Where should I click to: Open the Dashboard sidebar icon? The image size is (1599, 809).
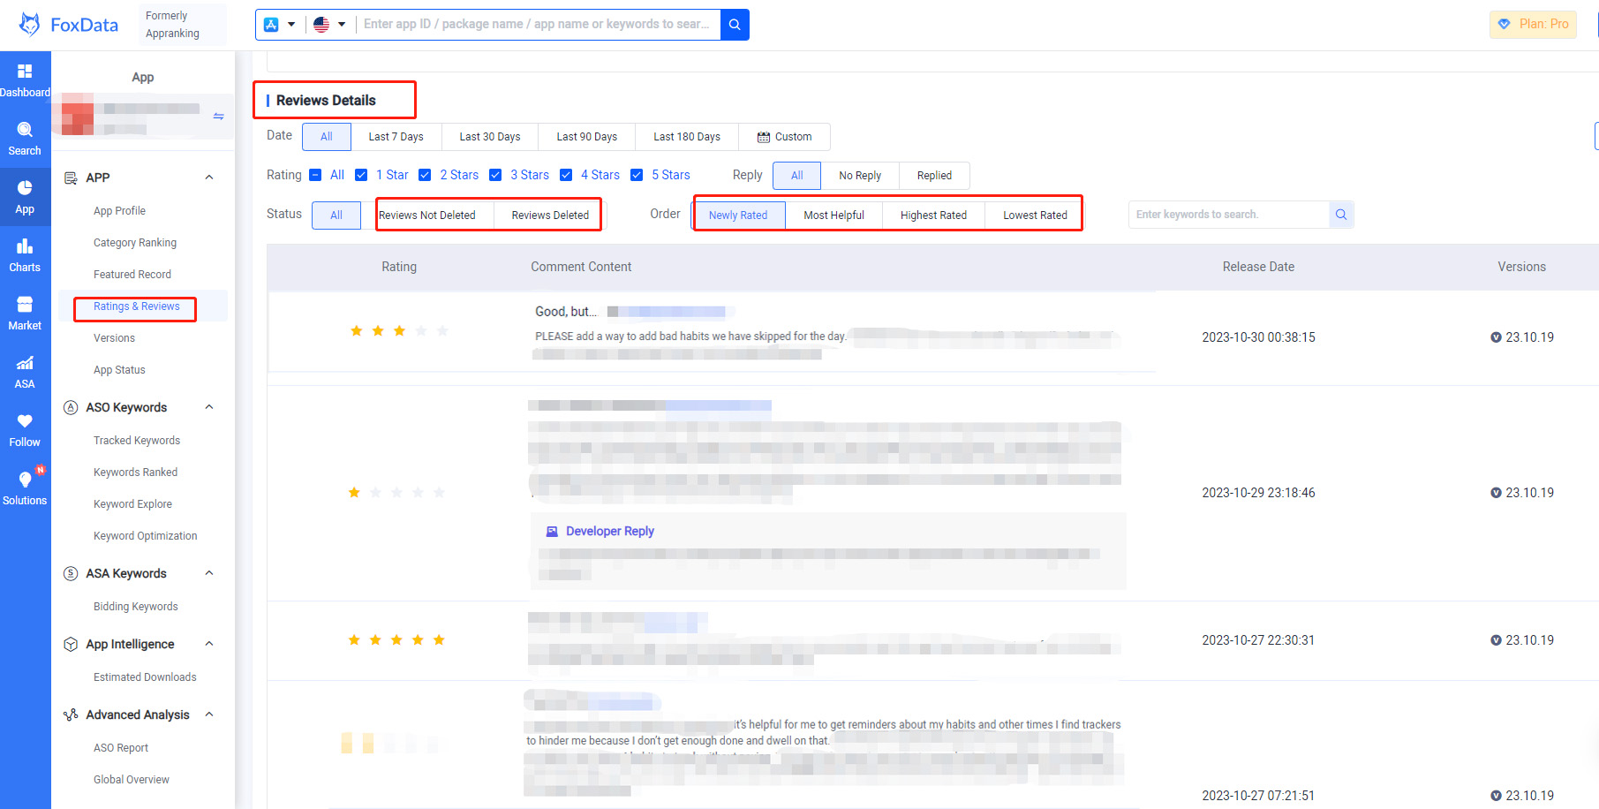coord(25,71)
